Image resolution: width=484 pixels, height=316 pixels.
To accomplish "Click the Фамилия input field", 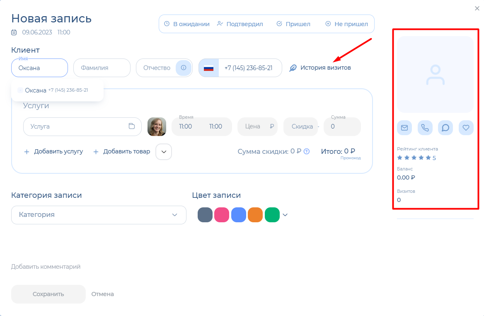I will (102, 68).
